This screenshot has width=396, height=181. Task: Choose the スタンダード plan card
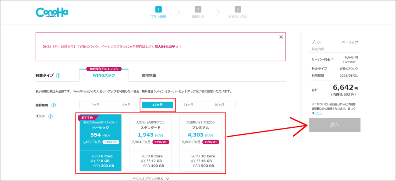(x=150, y=143)
